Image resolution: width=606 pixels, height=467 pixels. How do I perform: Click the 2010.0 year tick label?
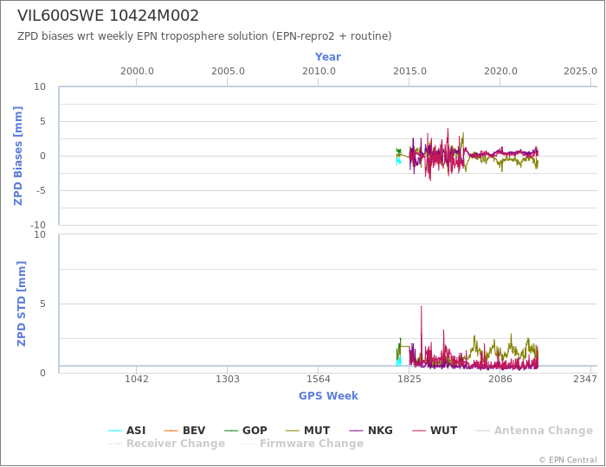pyautogui.click(x=319, y=72)
